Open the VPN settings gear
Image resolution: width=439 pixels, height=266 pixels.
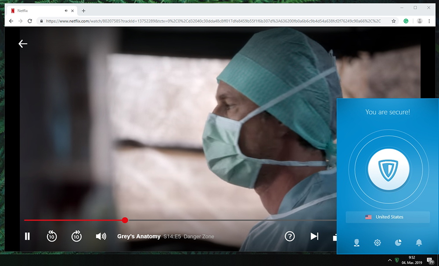[x=378, y=242]
